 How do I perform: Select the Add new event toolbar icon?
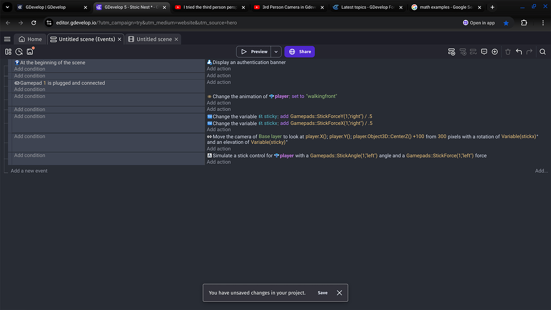click(x=451, y=52)
